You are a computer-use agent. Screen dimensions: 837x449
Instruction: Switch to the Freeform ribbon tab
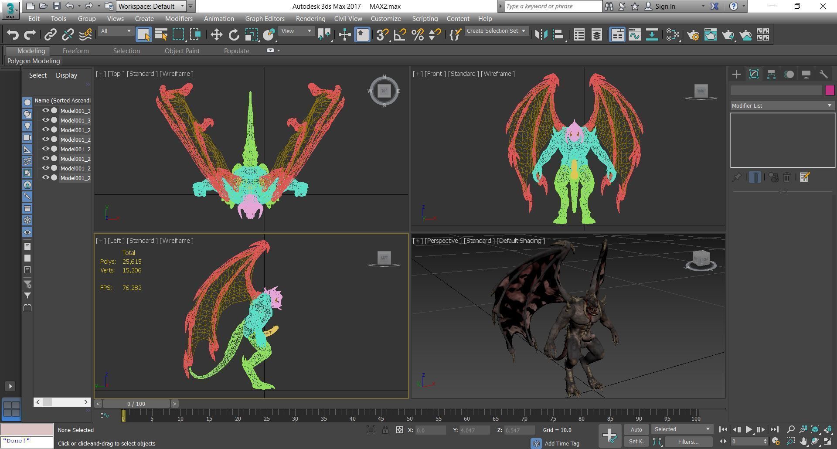click(75, 51)
